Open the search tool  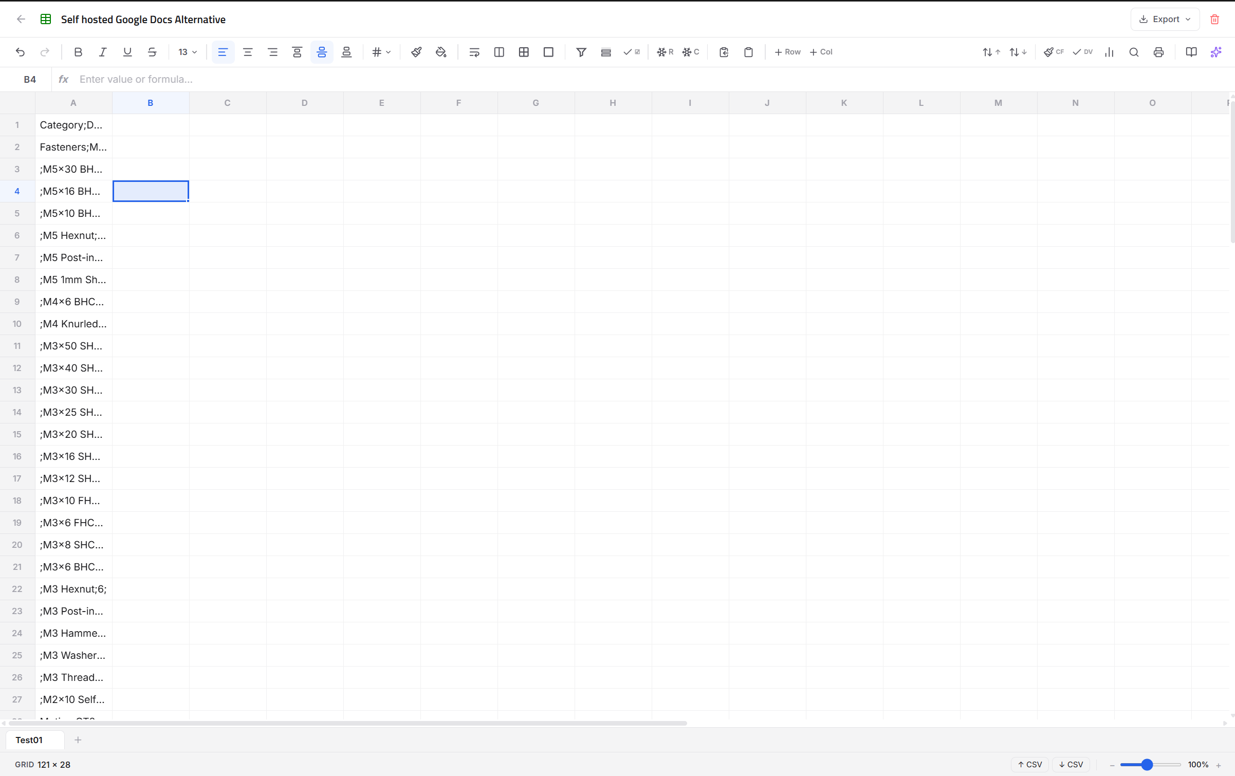(x=1134, y=52)
